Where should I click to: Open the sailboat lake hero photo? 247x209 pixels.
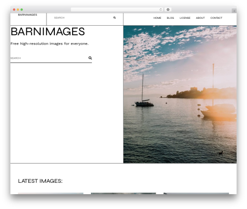(x=180, y=94)
